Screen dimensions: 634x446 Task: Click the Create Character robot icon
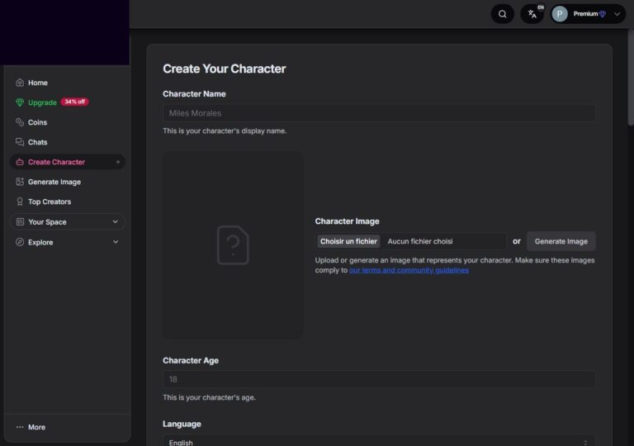pos(20,162)
